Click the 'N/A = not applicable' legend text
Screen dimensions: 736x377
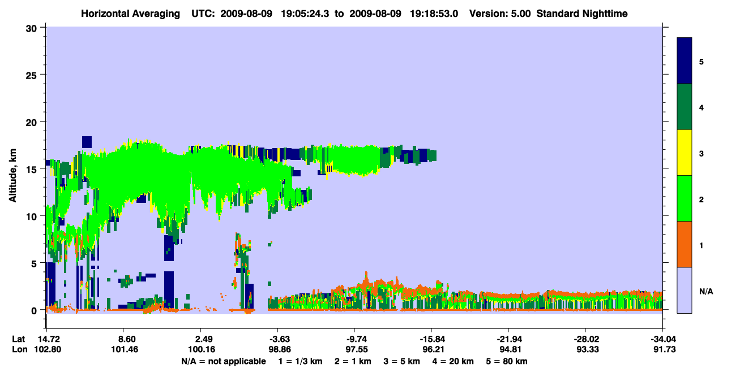click(224, 361)
